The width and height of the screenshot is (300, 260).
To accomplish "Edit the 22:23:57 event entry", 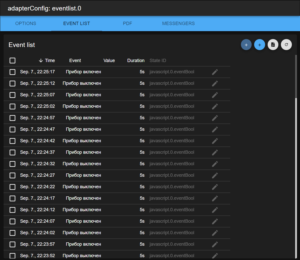I will [x=215, y=244].
